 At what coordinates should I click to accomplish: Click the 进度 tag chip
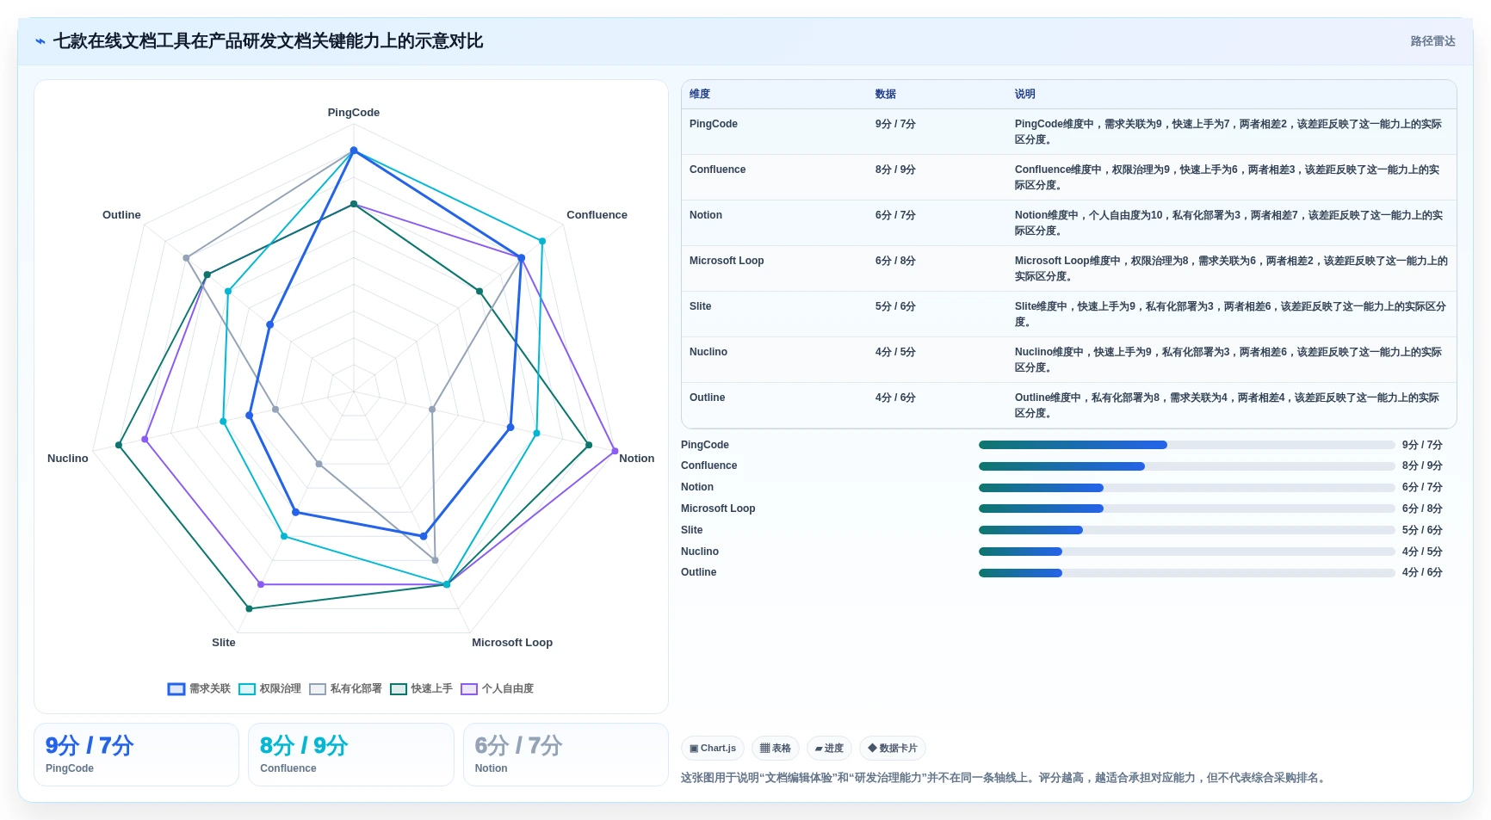pyautogui.click(x=829, y=748)
